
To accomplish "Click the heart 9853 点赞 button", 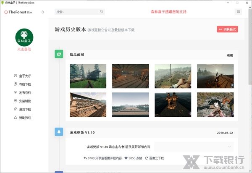I will [x=133, y=158].
